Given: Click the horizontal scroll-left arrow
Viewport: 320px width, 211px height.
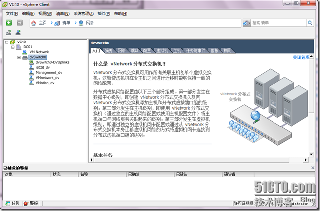Looking at the screenshot, I should point(91,160).
